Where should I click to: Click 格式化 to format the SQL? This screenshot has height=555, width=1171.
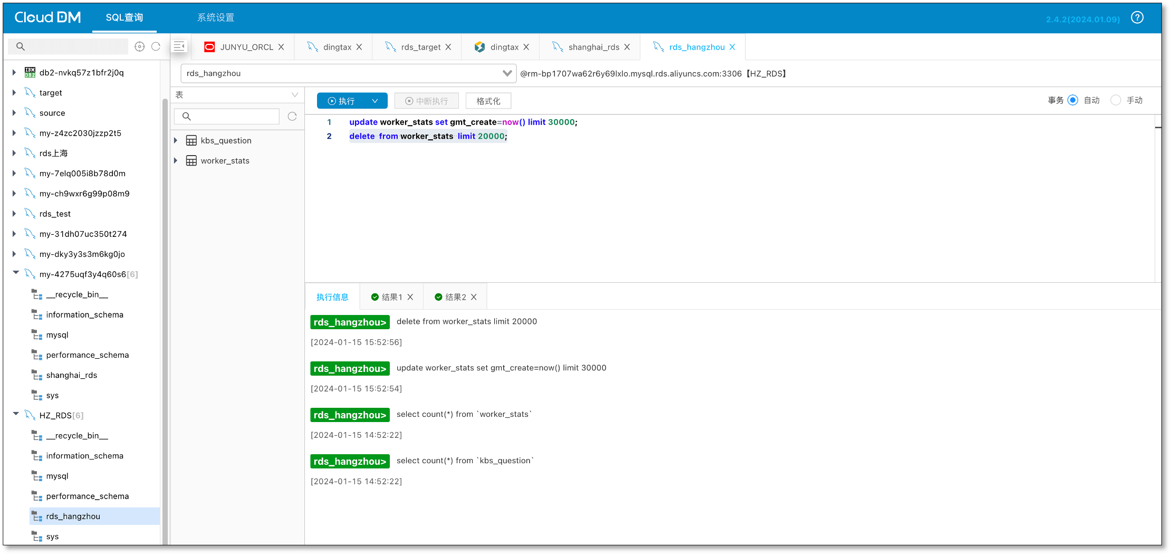(x=488, y=100)
